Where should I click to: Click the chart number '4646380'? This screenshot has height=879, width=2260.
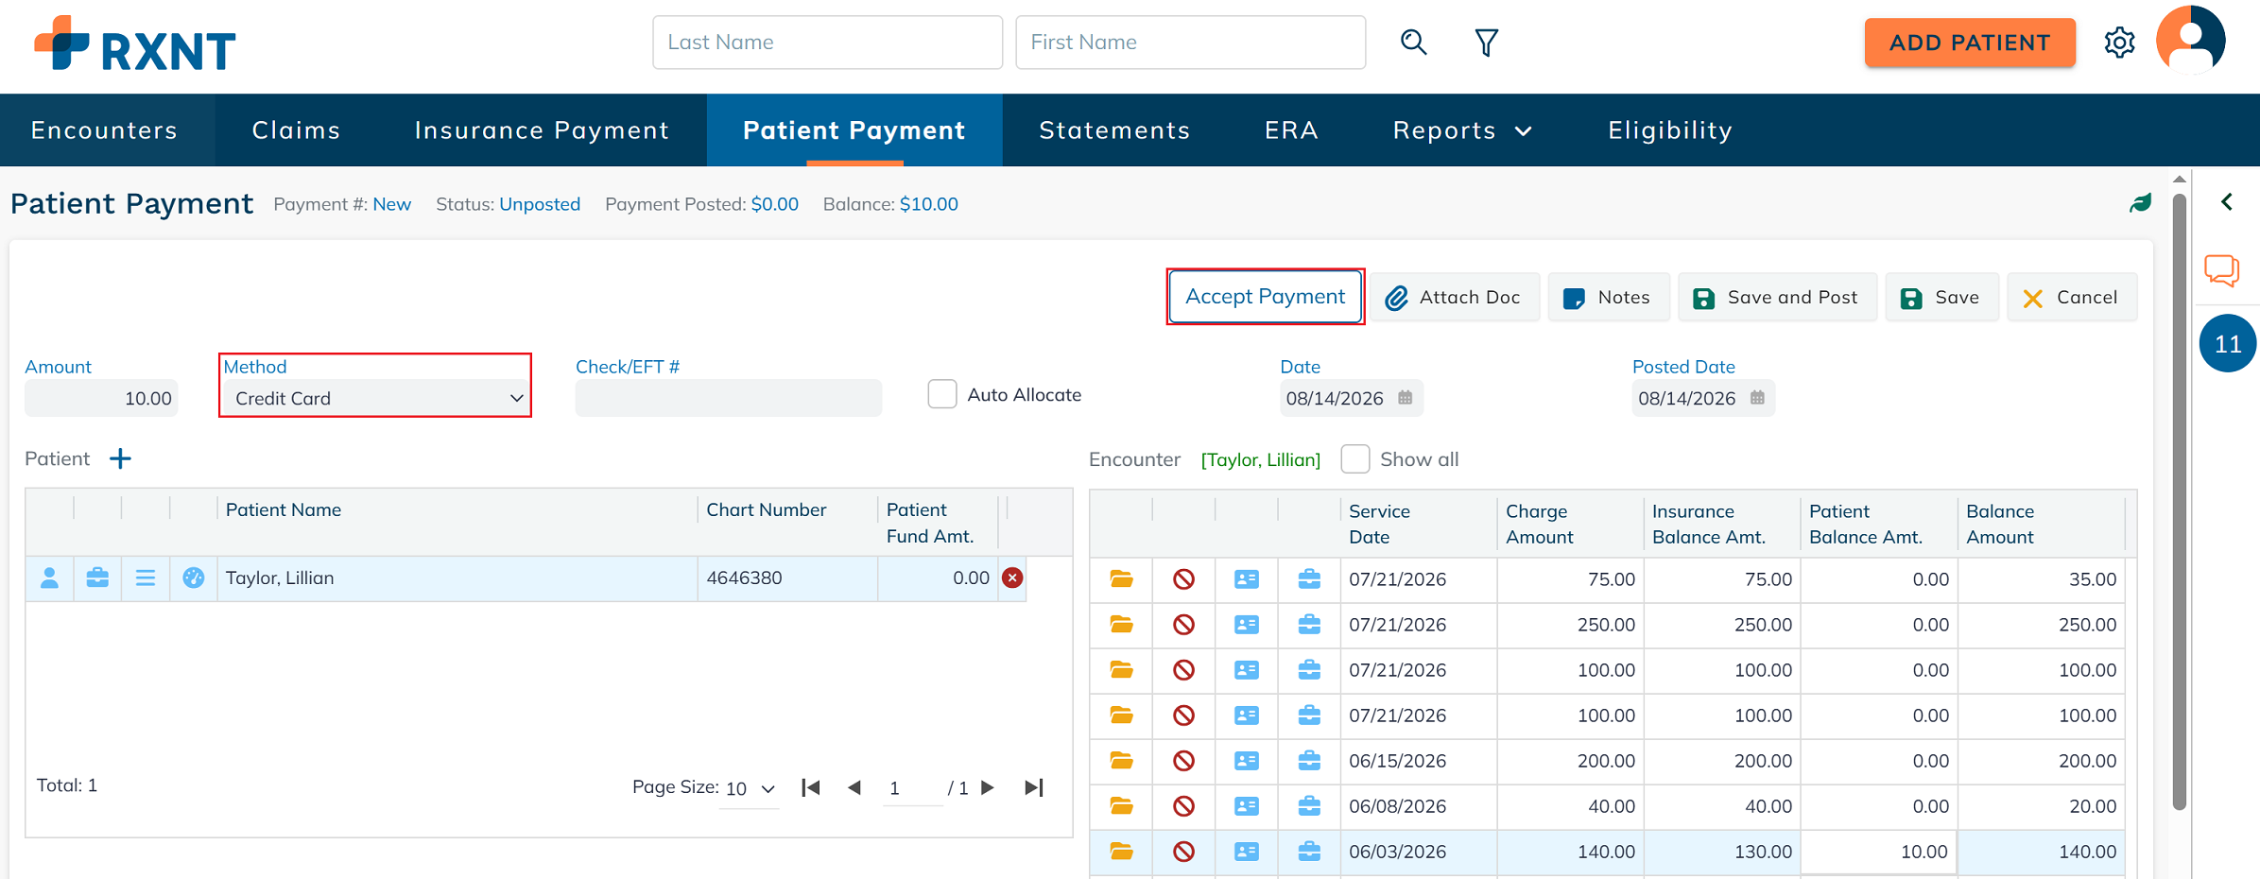[x=744, y=577]
